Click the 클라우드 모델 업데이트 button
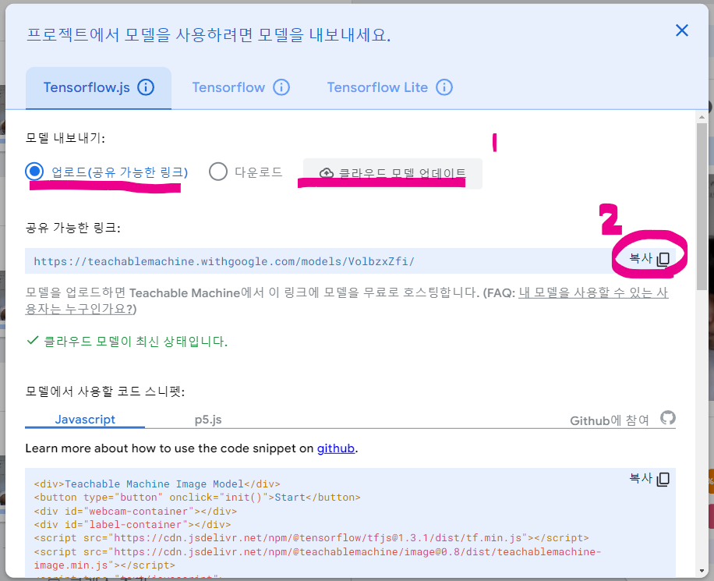The height and width of the screenshot is (581, 714). [393, 173]
